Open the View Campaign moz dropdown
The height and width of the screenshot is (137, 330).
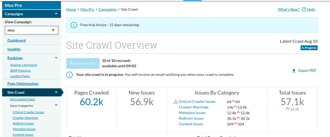(x=32, y=30)
